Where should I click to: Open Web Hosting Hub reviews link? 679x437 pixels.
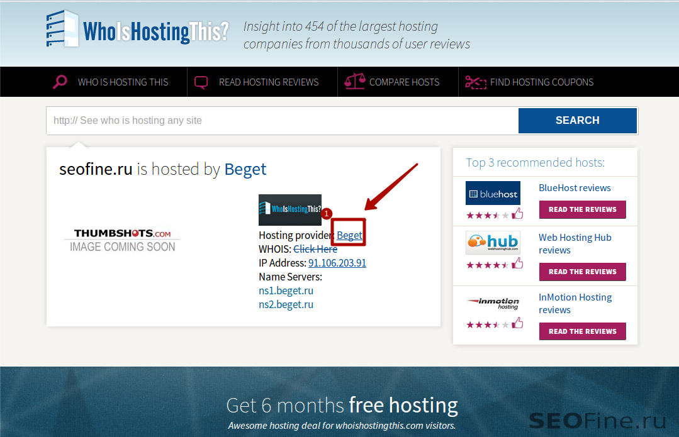[575, 243]
